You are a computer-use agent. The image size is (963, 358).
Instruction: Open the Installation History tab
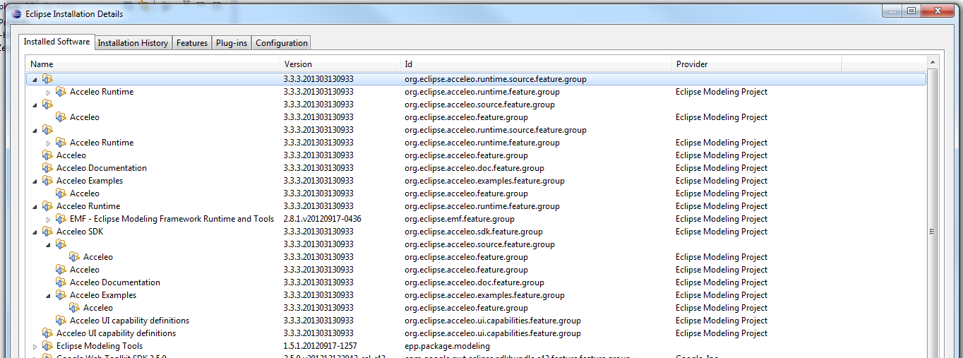tap(133, 43)
